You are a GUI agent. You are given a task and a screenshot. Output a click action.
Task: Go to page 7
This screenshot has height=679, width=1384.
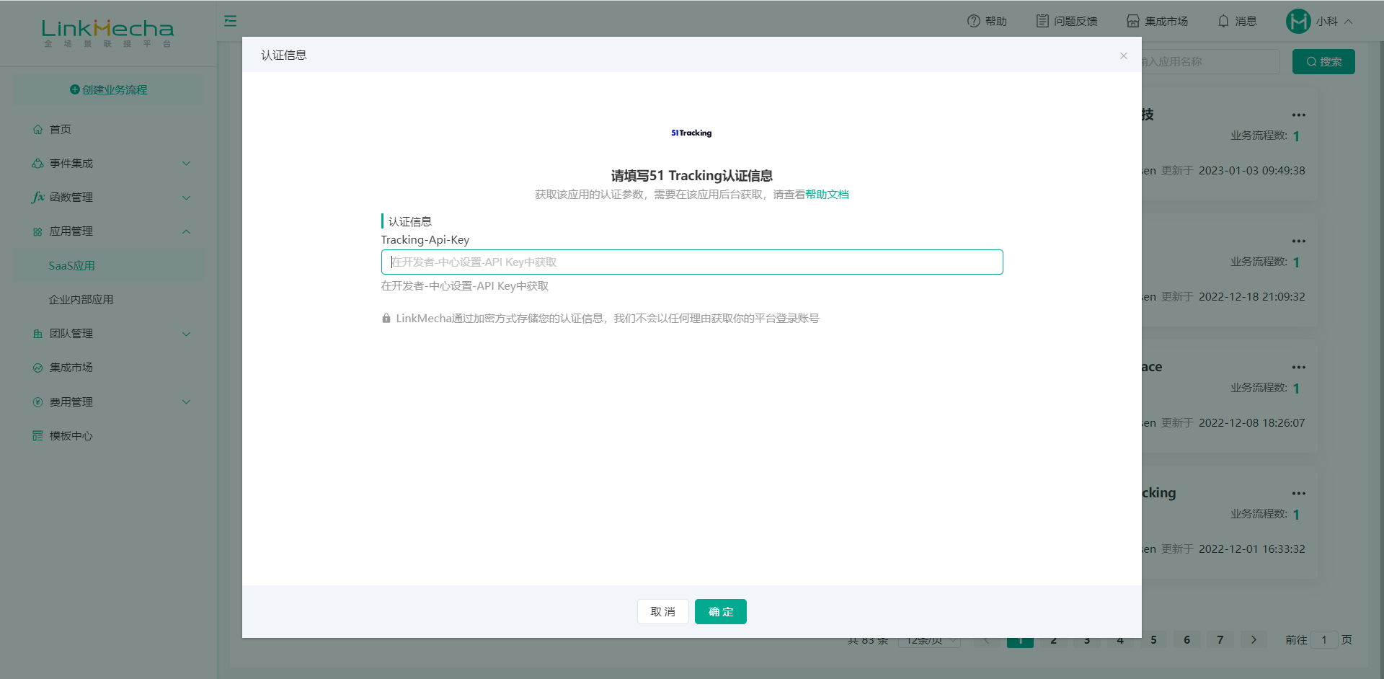point(1220,640)
